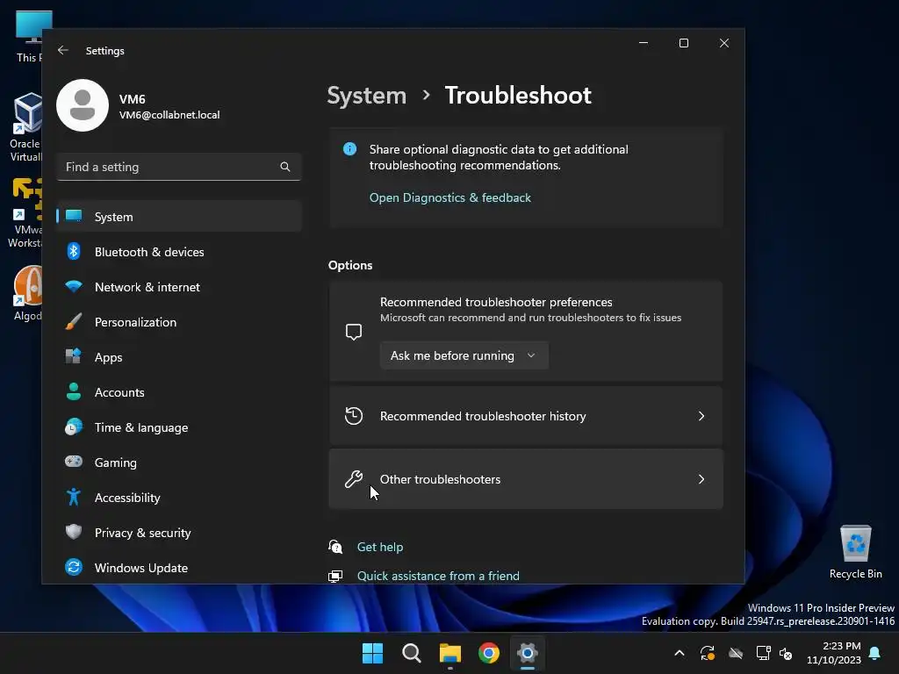Open Recommended troubleshooter history
899x674 pixels.
point(526,416)
